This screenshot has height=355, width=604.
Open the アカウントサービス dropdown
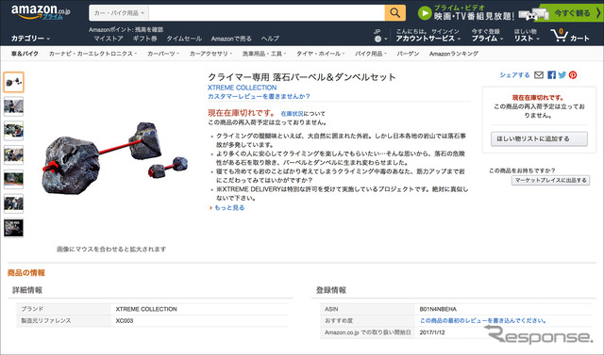[x=428, y=39]
